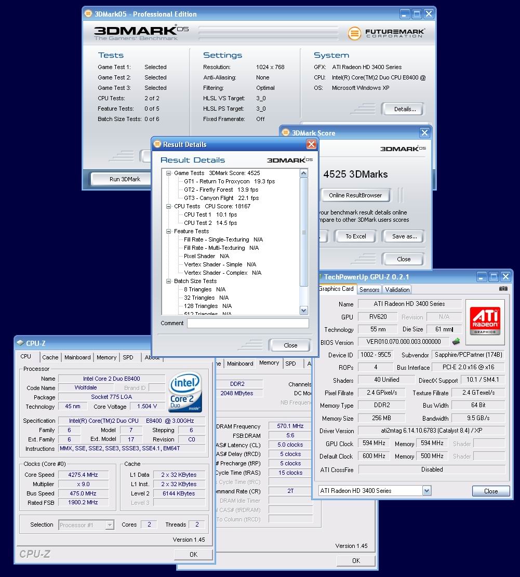The height and width of the screenshot is (577, 520).
Task: Click the Comment input field
Action: coord(248,323)
